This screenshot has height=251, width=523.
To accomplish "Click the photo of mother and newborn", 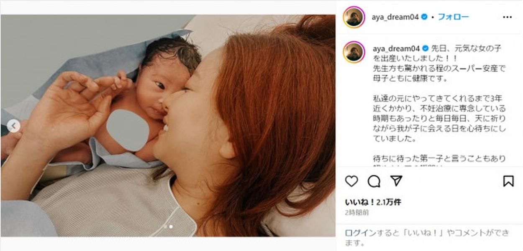I will (168, 126).
